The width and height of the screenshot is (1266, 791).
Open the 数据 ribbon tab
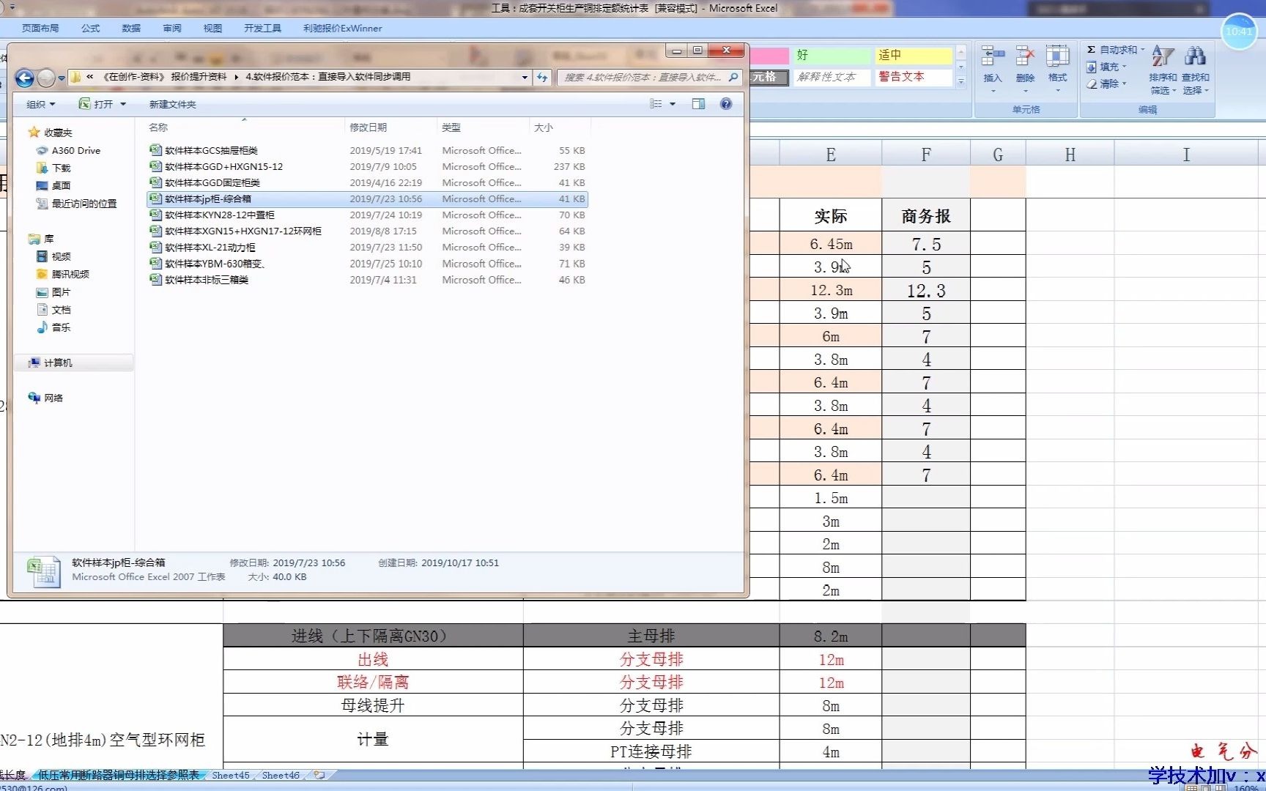131,28
